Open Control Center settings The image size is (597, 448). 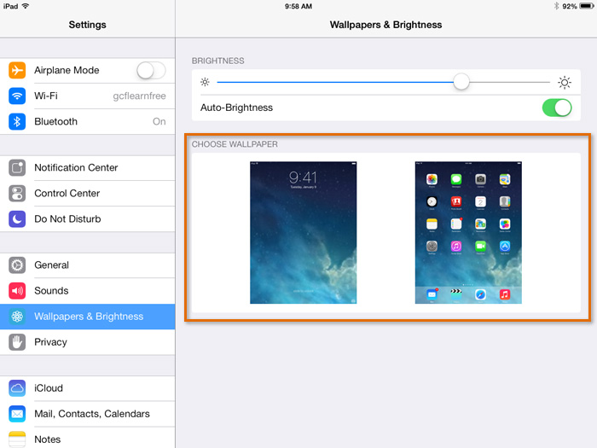pyautogui.click(x=88, y=193)
